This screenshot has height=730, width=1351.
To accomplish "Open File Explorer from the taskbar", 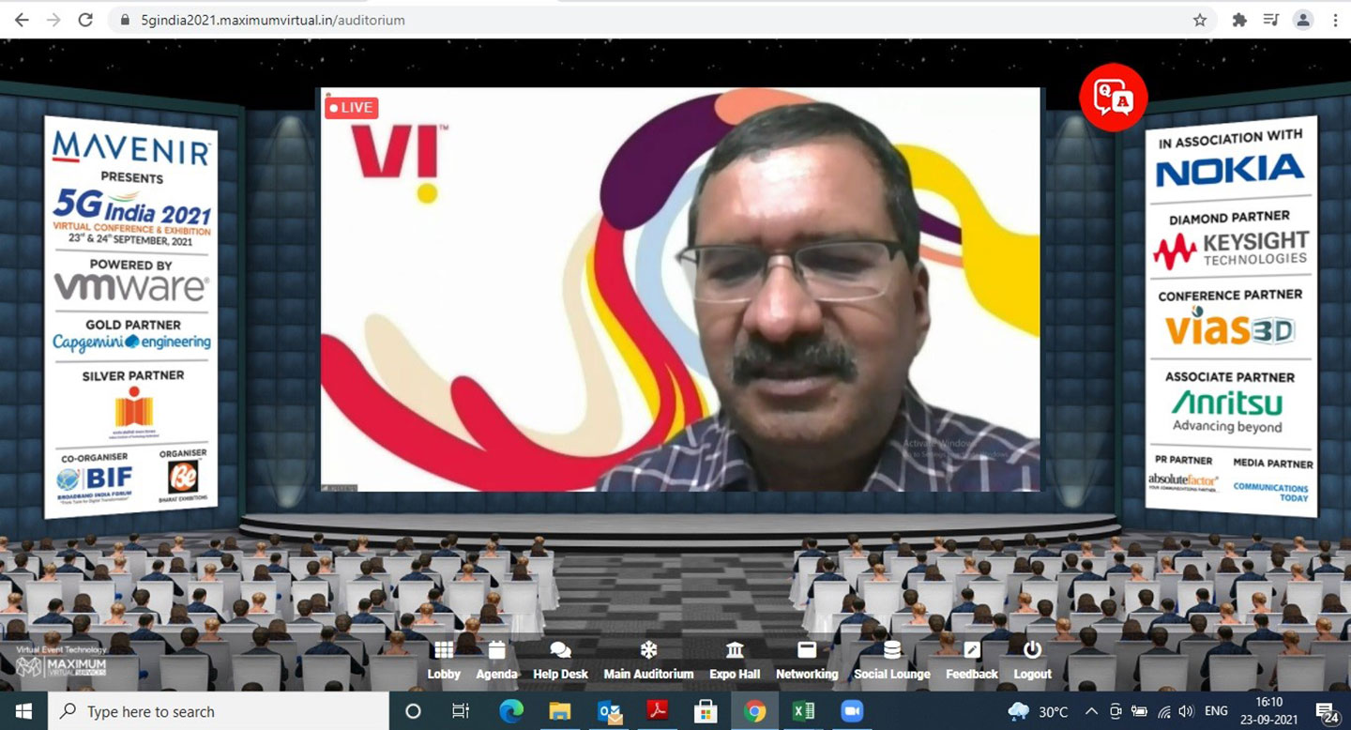I will coord(560,711).
